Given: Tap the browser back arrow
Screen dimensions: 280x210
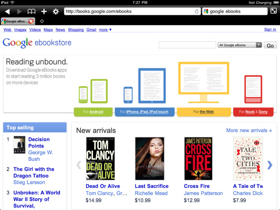Looking at the screenshot, I should [7, 12].
